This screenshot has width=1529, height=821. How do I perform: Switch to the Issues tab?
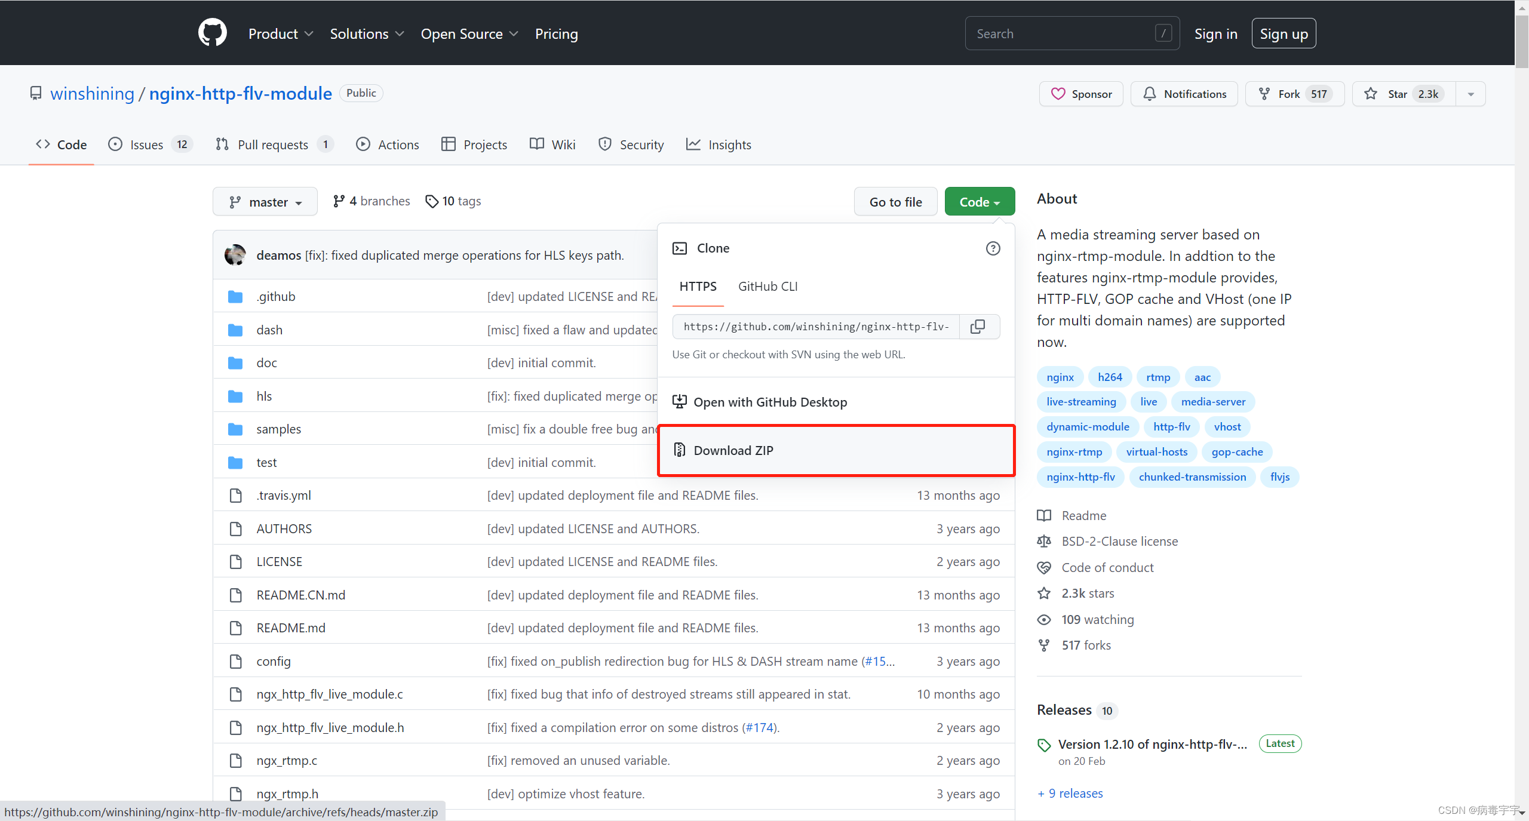click(150, 144)
